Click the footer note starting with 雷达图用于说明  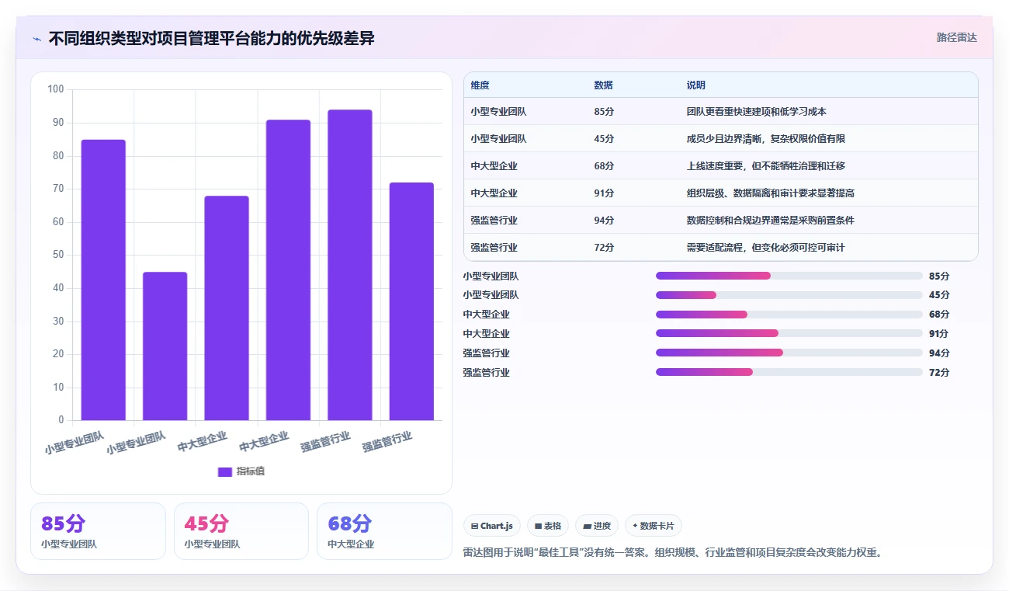[673, 553]
